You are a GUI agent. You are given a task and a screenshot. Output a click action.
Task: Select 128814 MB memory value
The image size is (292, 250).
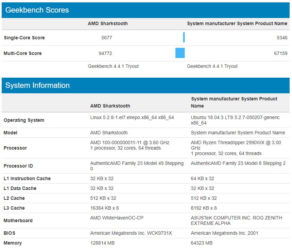pos(102,243)
